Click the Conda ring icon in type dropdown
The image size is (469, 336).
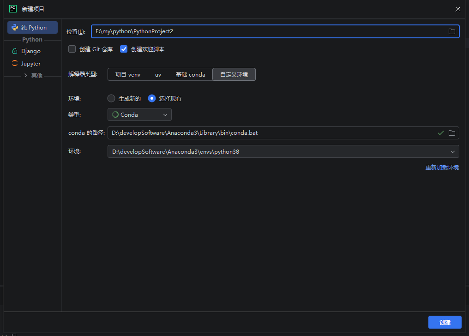click(x=115, y=115)
